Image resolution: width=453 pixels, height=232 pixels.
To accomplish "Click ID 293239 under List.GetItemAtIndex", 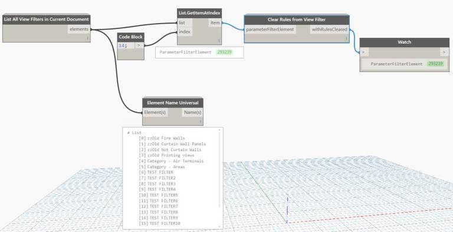I will 225,53.
